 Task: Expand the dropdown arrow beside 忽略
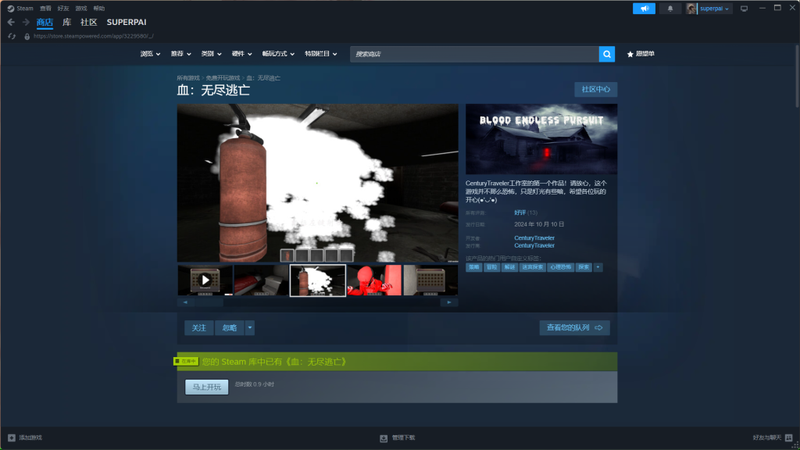250,328
